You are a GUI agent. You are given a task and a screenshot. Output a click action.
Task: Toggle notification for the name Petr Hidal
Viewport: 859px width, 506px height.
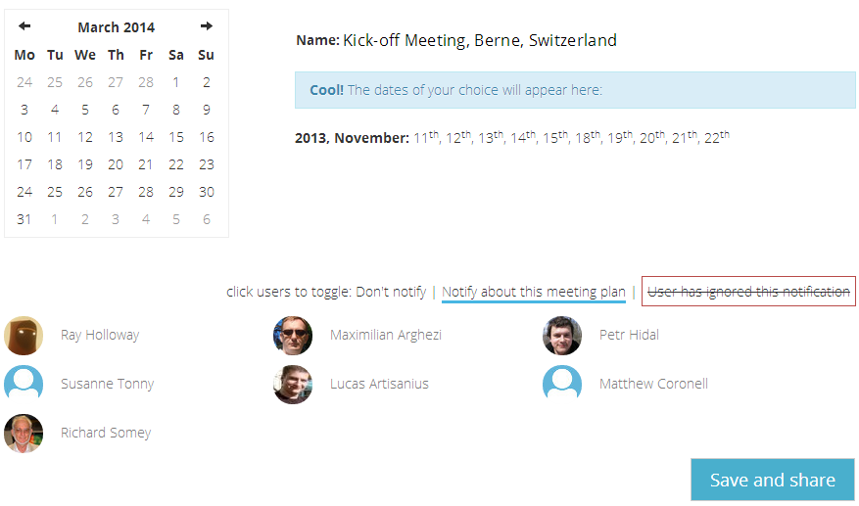coord(629,335)
